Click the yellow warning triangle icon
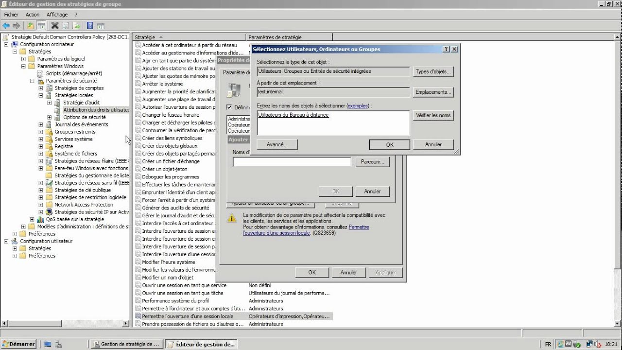 point(232,218)
